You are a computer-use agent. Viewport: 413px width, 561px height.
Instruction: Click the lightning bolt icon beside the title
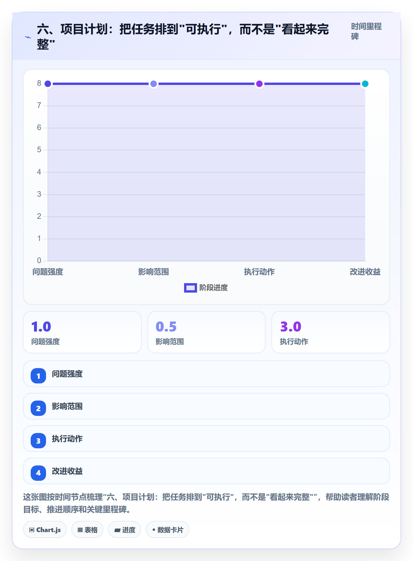[x=28, y=37]
